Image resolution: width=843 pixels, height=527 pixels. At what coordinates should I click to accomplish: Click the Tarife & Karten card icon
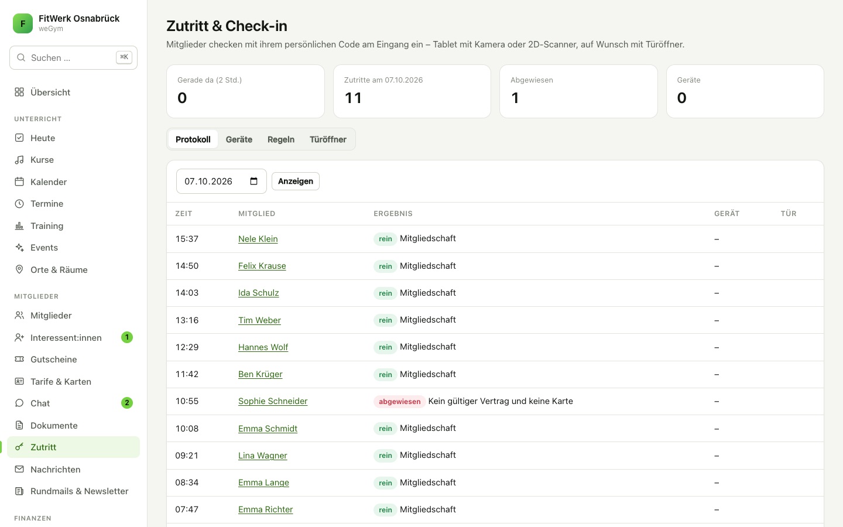coord(19,381)
